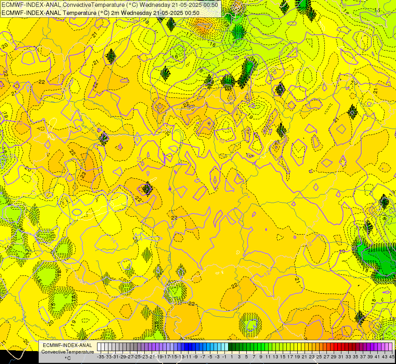
Task: Click the '-31' legend scale value
Action: point(115,357)
